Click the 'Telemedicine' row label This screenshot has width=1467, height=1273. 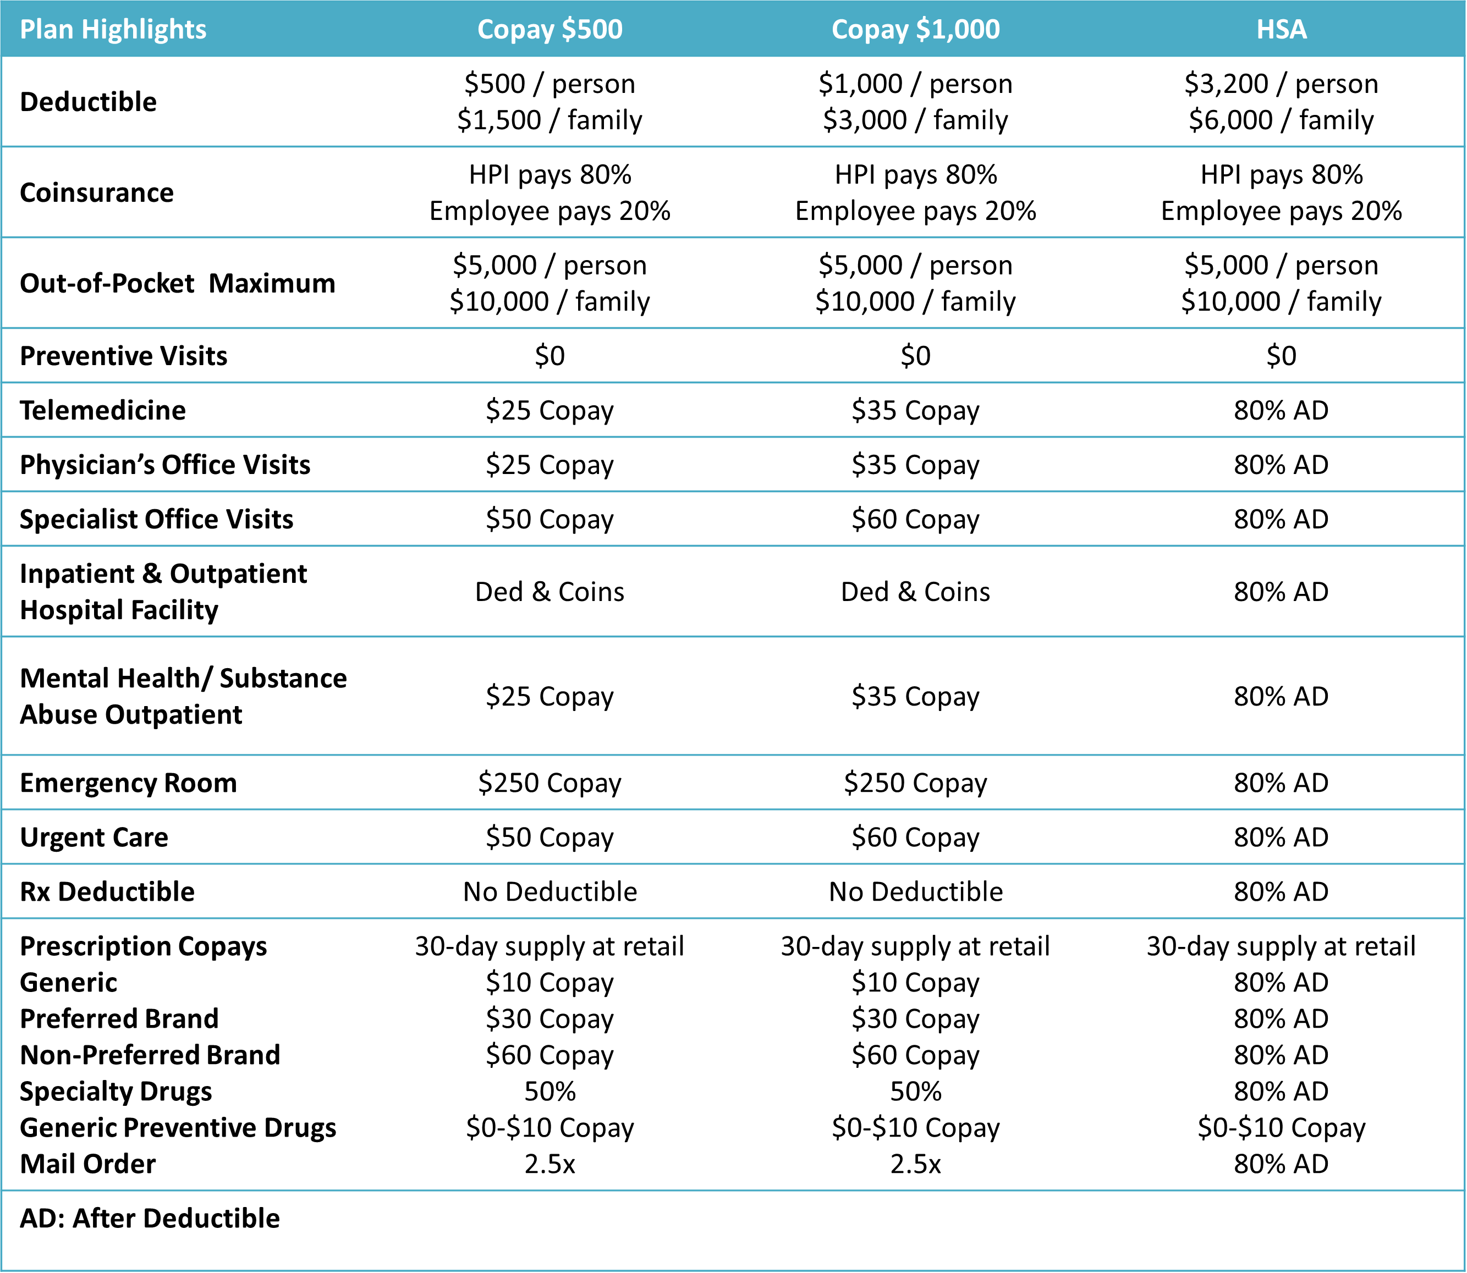(103, 411)
